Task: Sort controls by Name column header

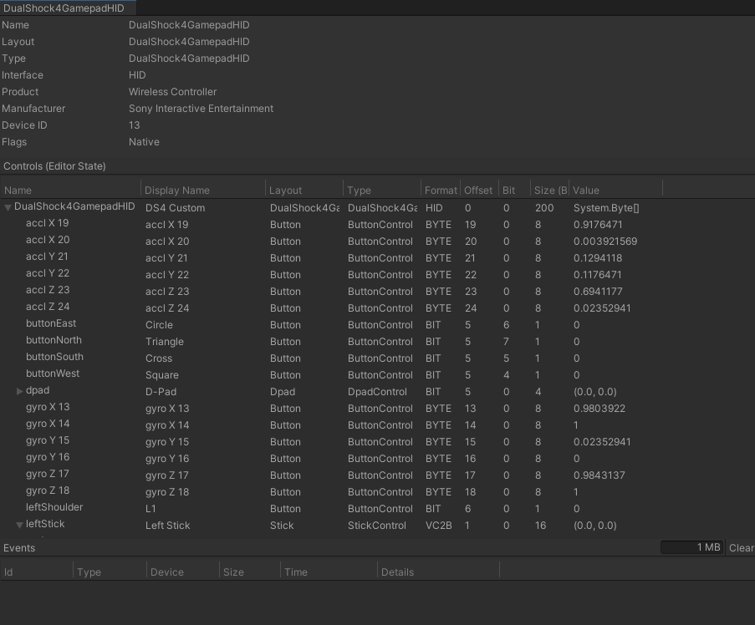Action: click(x=71, y=190)
